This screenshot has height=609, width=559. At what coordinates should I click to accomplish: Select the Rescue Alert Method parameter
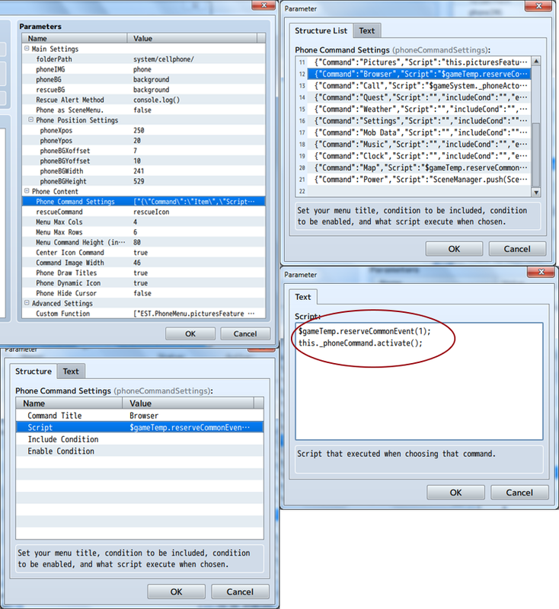144,100
